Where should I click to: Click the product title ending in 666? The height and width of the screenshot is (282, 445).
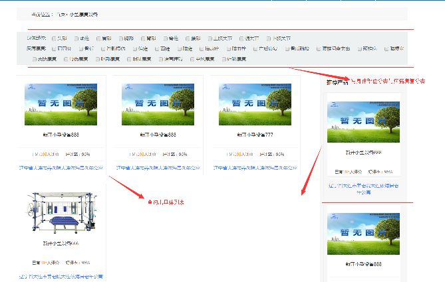61,244
